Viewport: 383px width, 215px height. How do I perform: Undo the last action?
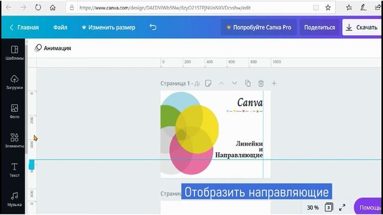coord(153,27)
